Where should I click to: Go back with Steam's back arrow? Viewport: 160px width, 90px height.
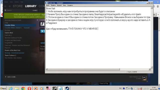click(5, 6)
